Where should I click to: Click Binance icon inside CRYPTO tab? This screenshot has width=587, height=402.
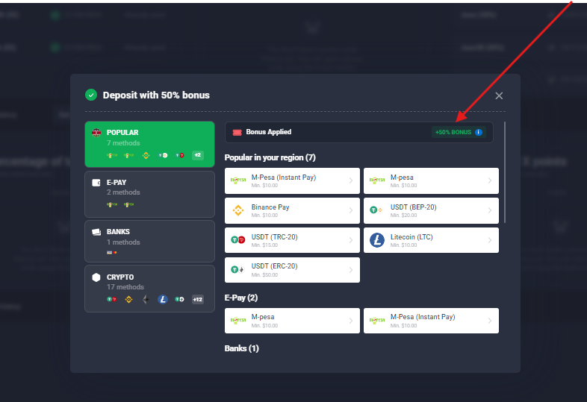point(128,299)
